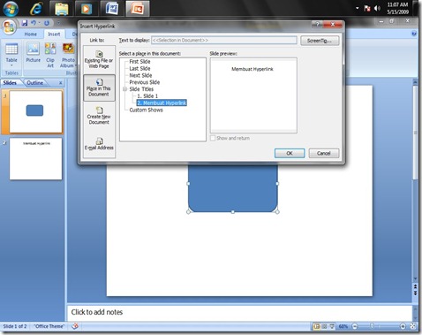The width and height of the screenshot is (422, 335).
Task: Zoom out with the minus button
Action: click(x=355, y=326)
